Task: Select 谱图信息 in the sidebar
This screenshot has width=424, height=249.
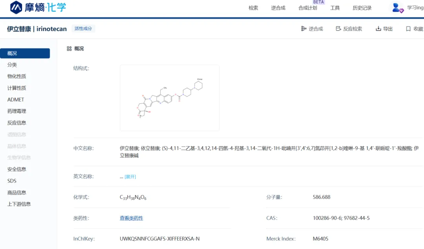Action: (17, 134)
